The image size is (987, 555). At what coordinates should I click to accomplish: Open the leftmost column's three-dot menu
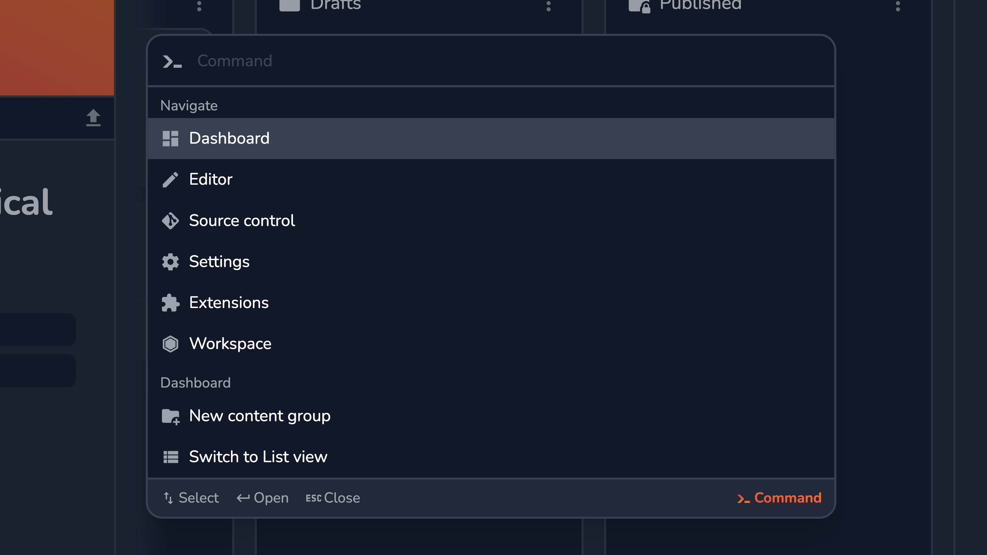pos(199,6)
